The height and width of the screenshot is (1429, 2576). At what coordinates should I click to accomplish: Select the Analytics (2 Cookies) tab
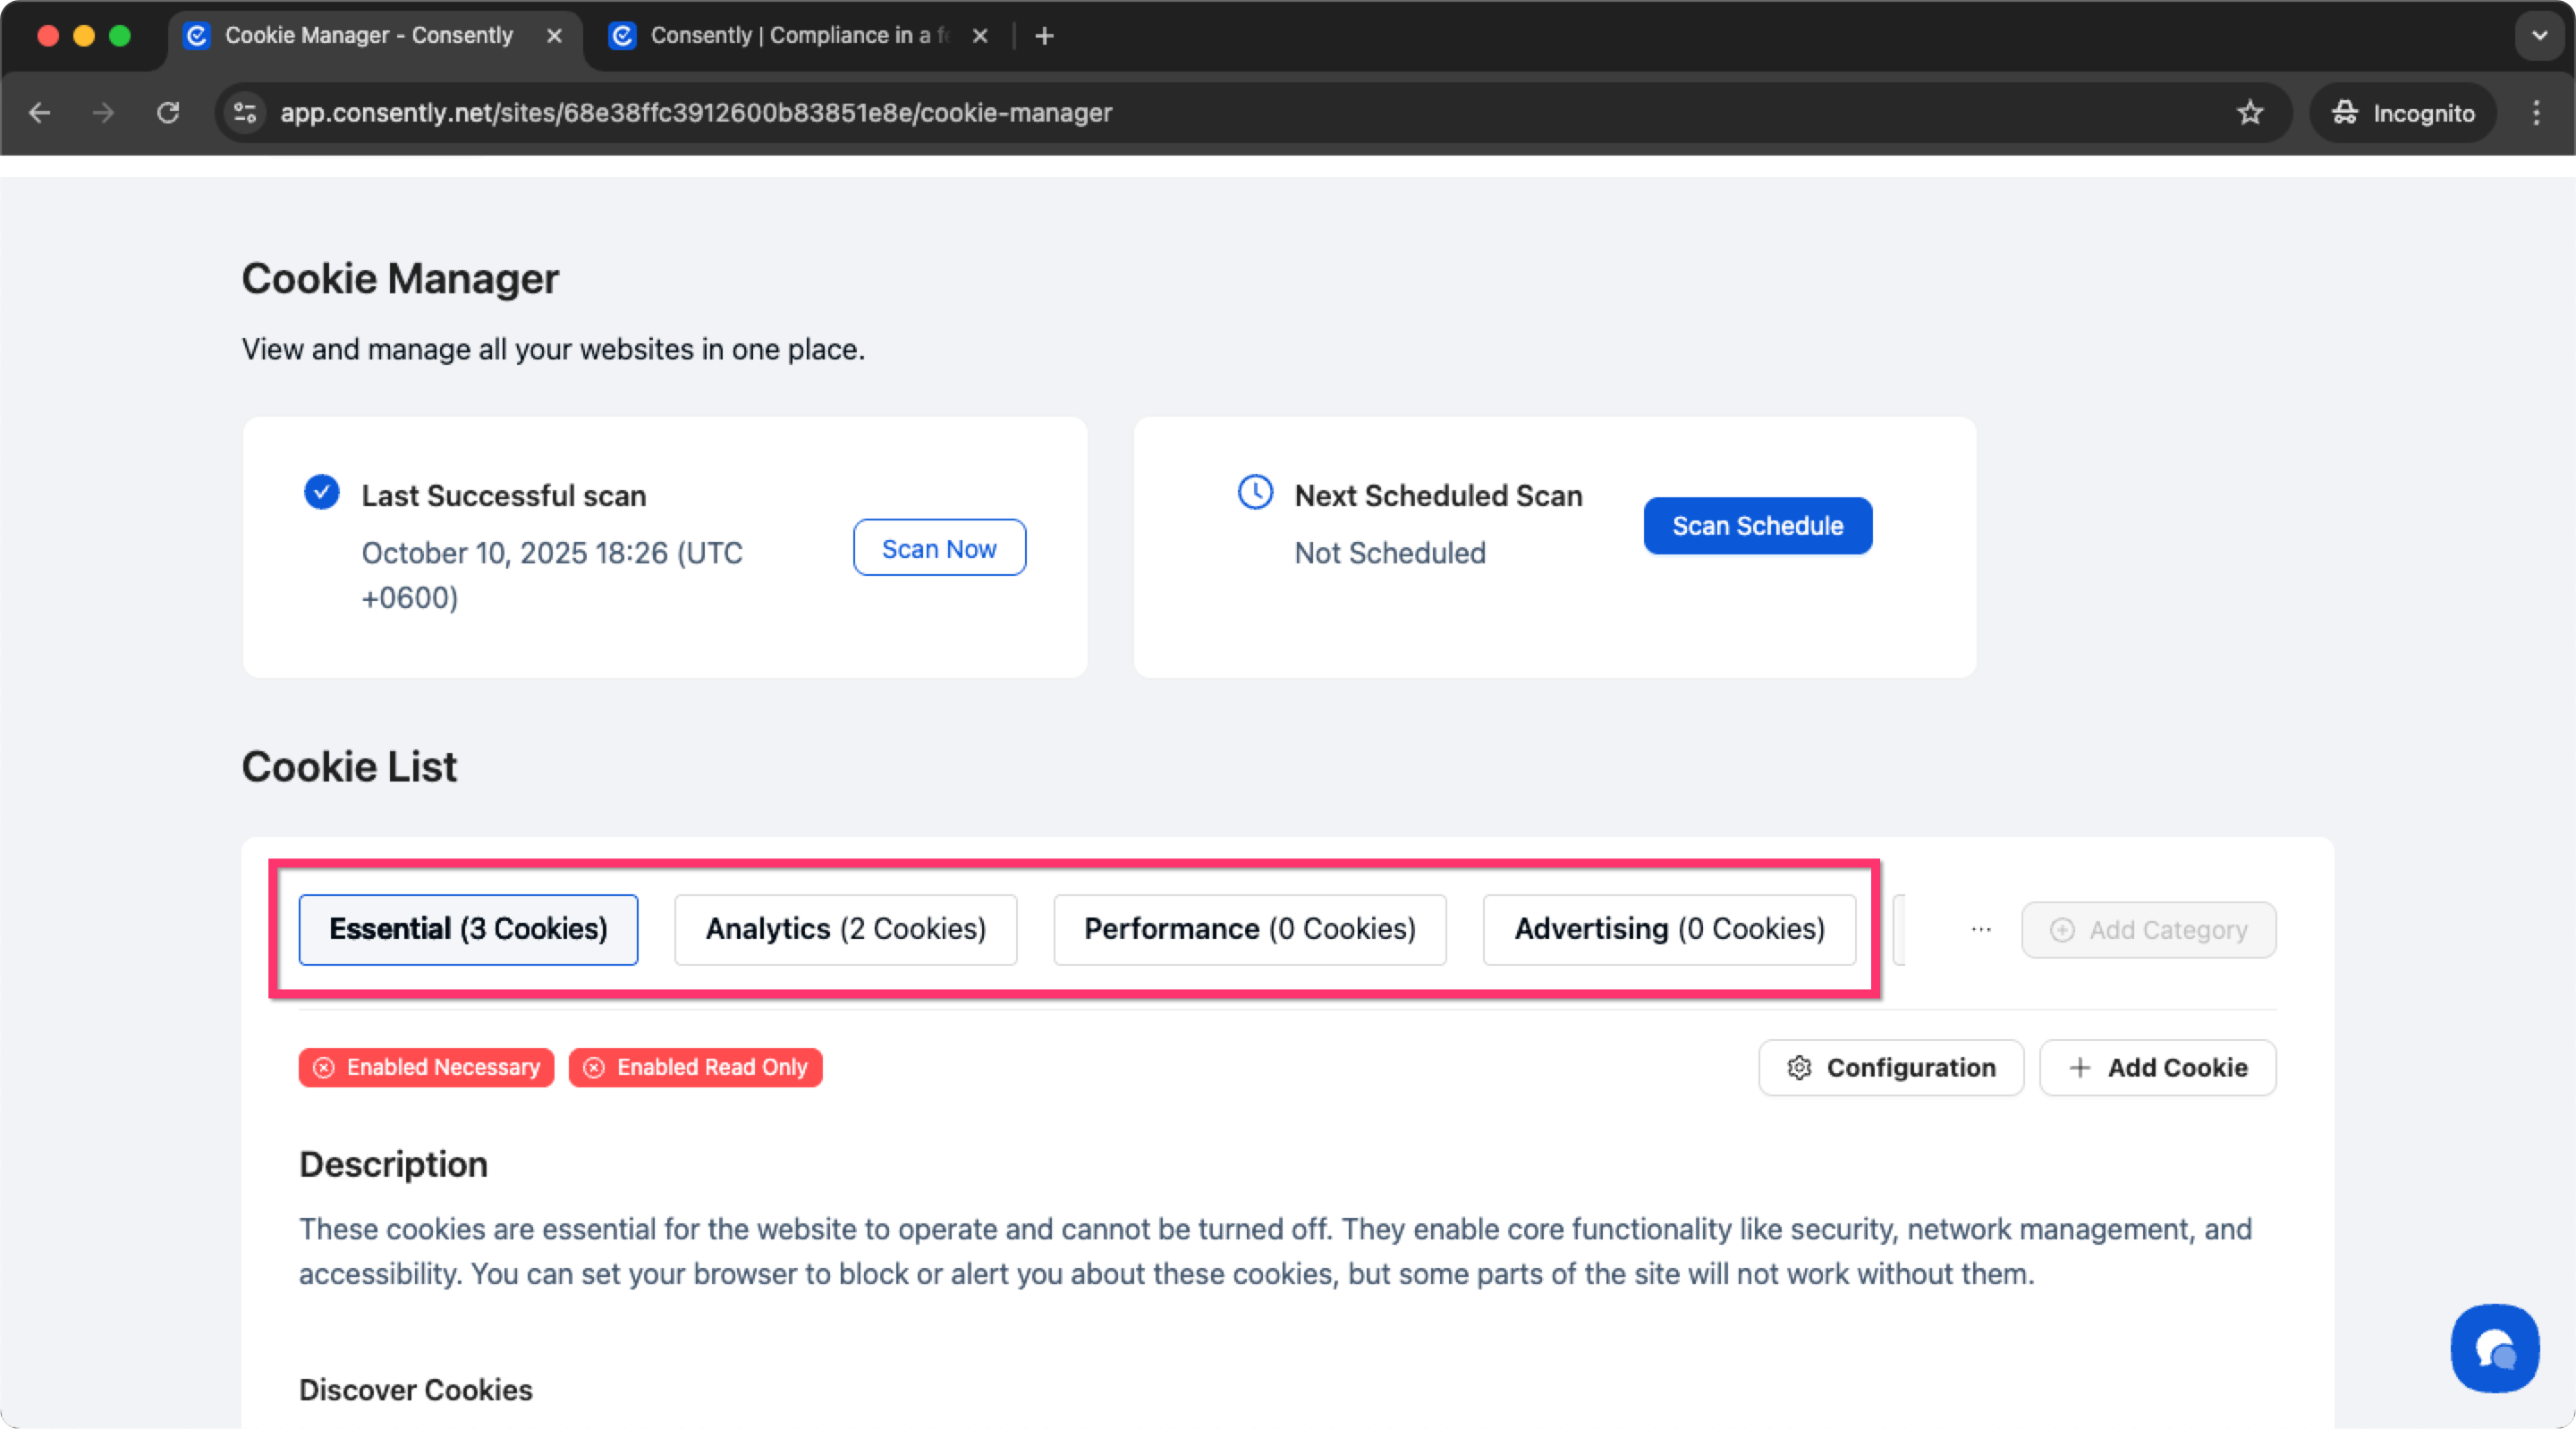pos(845,929)
